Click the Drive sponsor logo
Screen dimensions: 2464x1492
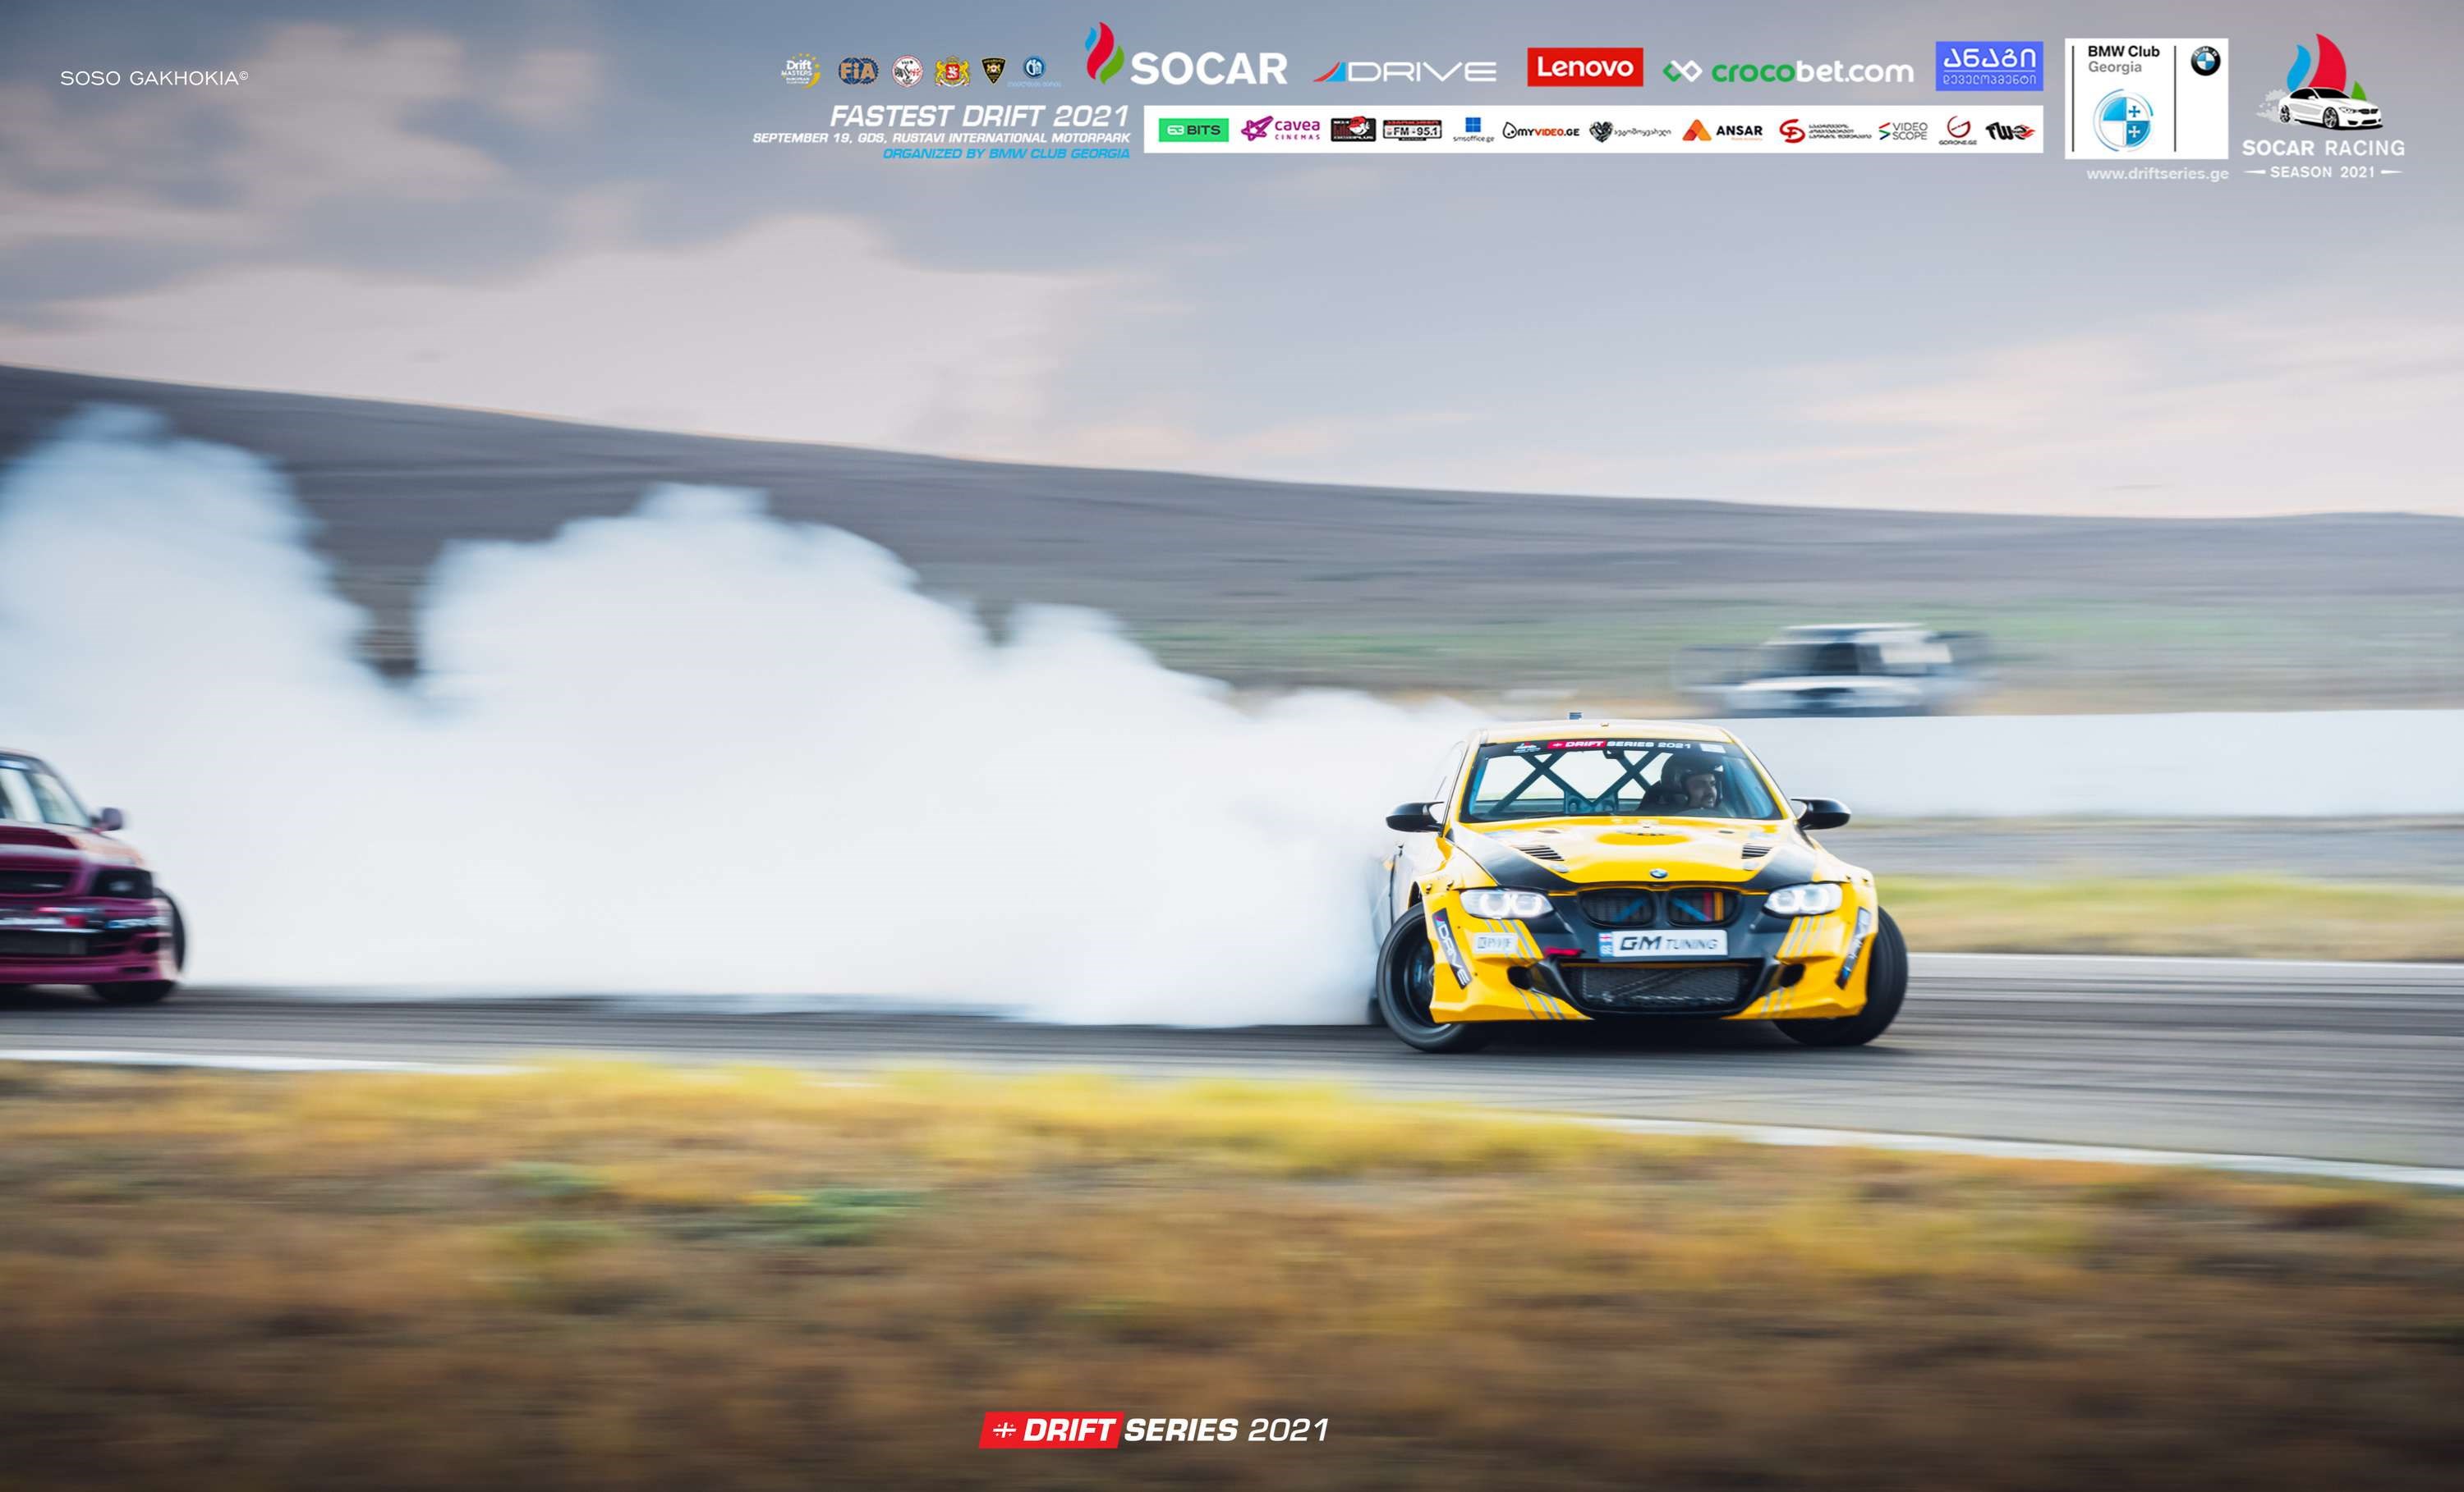tap(1405, 71)
